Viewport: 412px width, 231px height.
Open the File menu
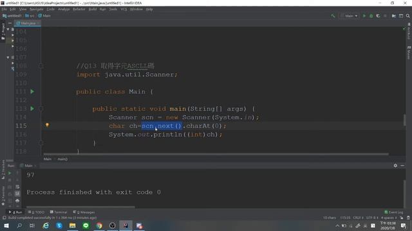5,9
